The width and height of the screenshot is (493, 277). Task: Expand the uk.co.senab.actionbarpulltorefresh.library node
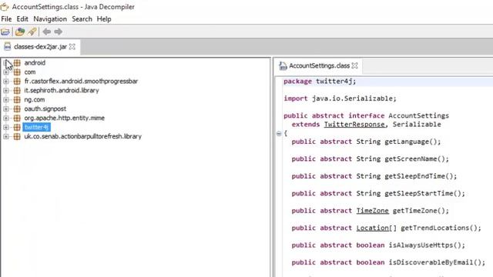point(6,137)
